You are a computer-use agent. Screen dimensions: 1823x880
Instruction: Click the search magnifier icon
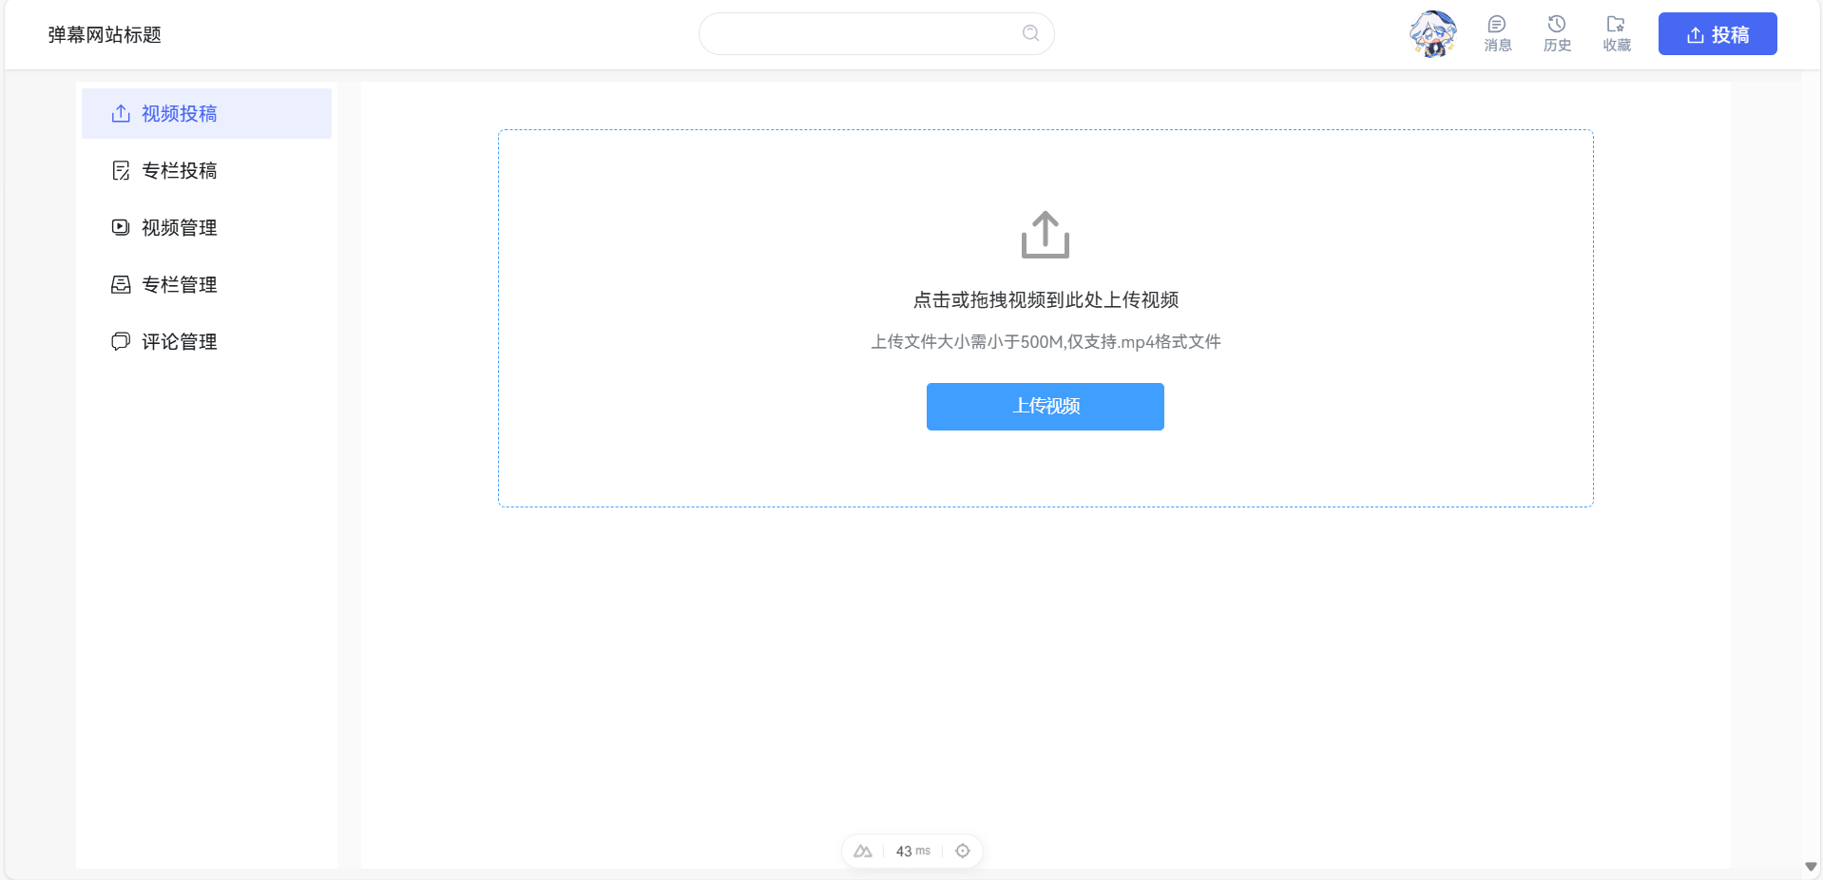coord(1030,33)
